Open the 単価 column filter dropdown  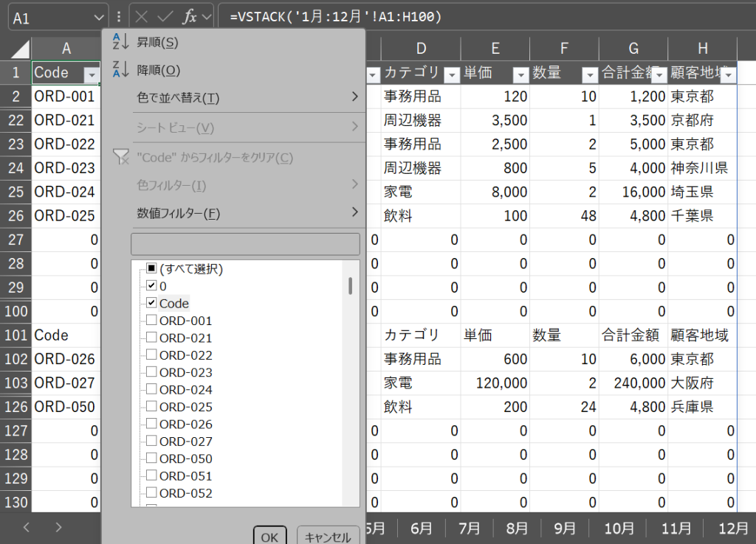pyautogui.click(x=520, y=74)
